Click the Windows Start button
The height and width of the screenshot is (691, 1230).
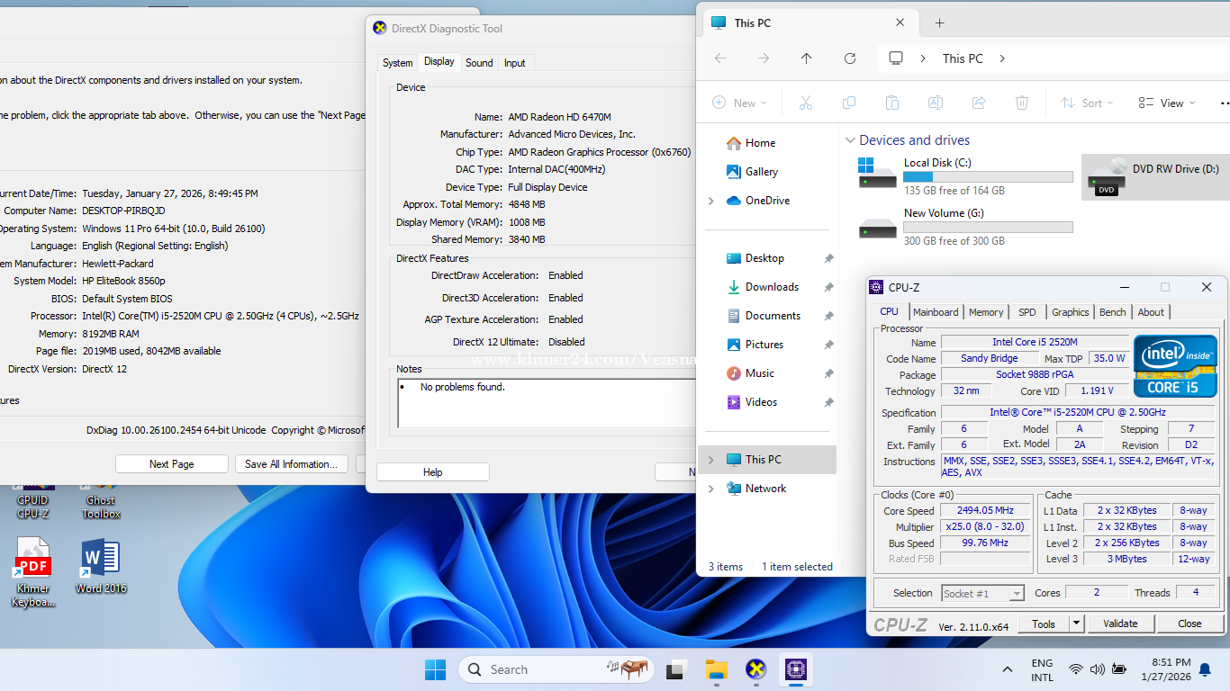[x=435, y=669]
